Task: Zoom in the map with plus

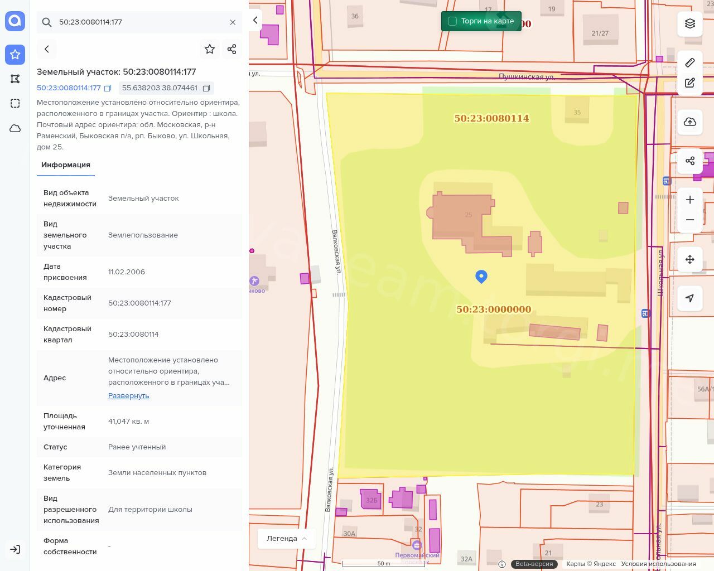Action: tap(690, 200)
